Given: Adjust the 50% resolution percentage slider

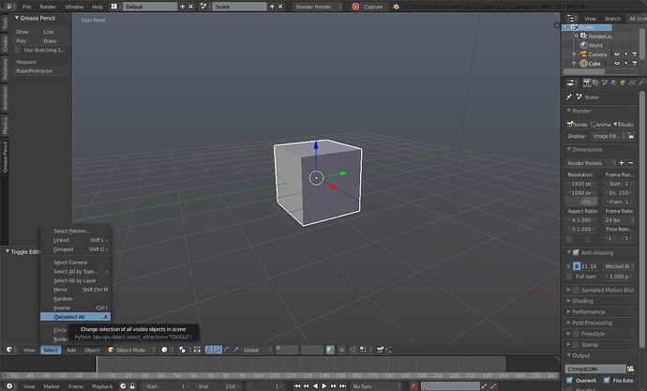Looking at the screenshot, I should pos(581,202).
